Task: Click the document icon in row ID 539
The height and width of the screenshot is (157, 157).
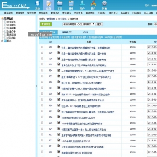Action: click(x=59, y=52)
